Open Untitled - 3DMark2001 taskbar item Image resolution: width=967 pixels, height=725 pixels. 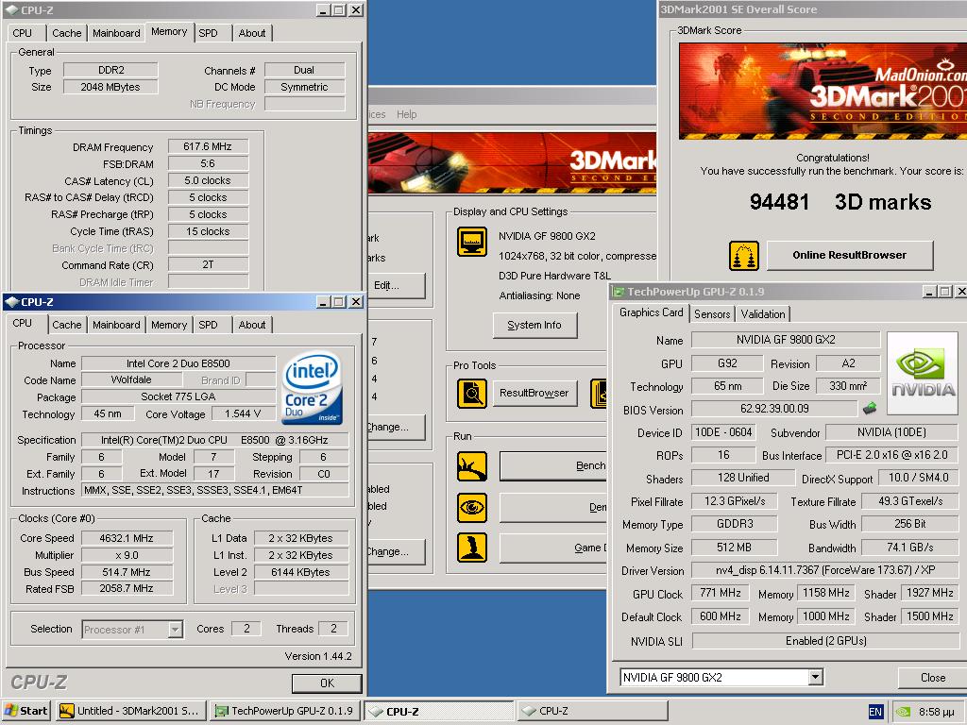pos(130,711)
